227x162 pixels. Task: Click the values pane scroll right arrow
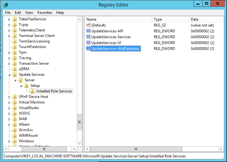(x=221, y=149)
